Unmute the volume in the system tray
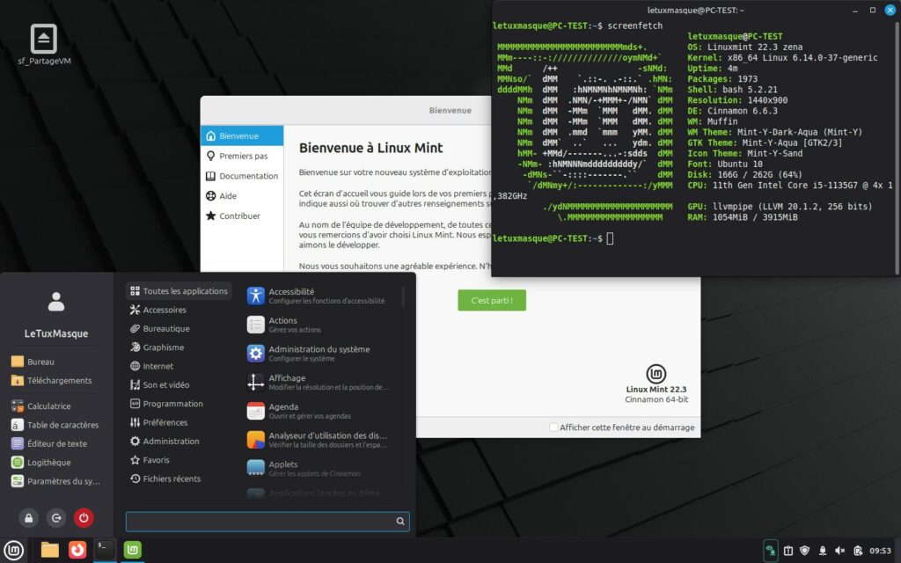 [x=840, y=552]
